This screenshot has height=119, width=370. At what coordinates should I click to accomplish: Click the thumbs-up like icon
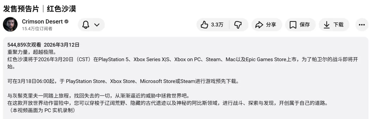(204, 25)
